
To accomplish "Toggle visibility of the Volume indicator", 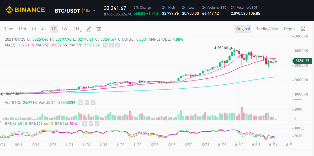I will point(81,103).
